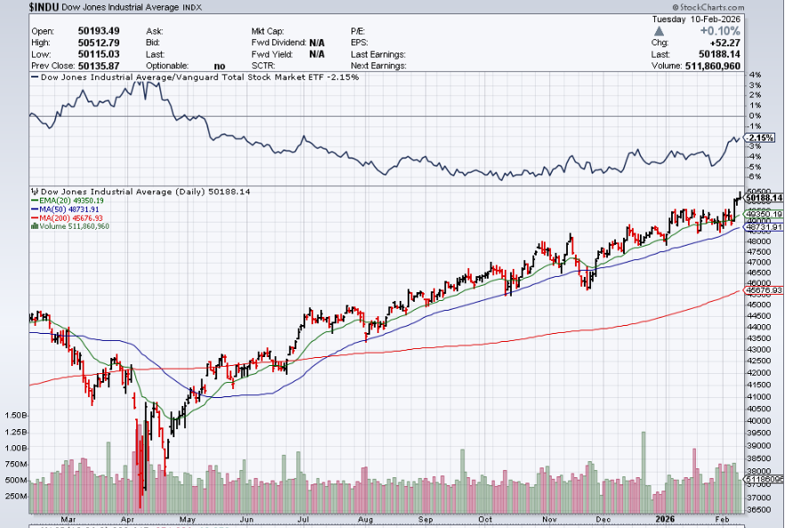Screen dimensions: 785x528
Task: Click the 'Mkt Cap:' label
Action: tap(268, 31)
